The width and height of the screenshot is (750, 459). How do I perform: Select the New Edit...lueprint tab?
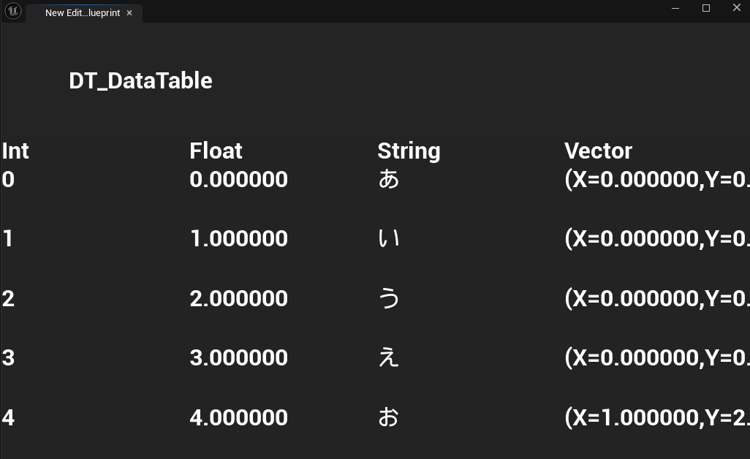(83, 13)
